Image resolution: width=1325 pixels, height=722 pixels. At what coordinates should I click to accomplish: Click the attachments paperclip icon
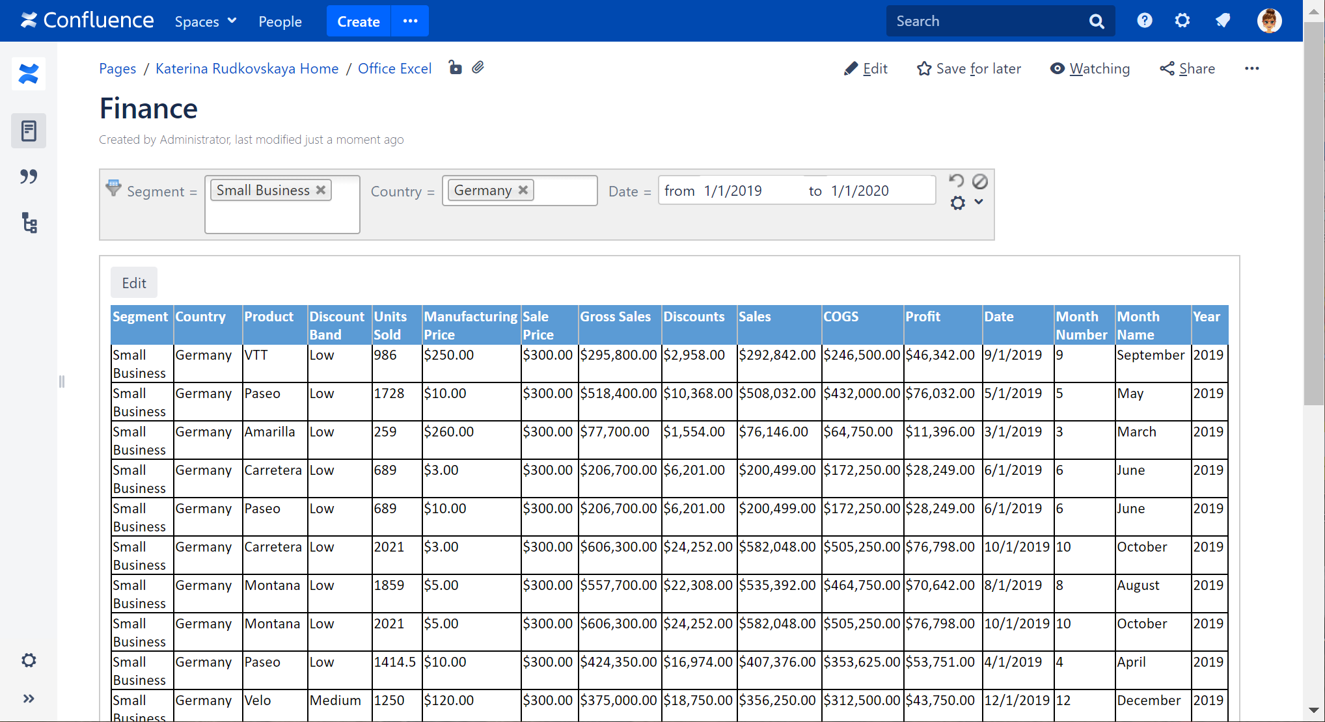478,68
